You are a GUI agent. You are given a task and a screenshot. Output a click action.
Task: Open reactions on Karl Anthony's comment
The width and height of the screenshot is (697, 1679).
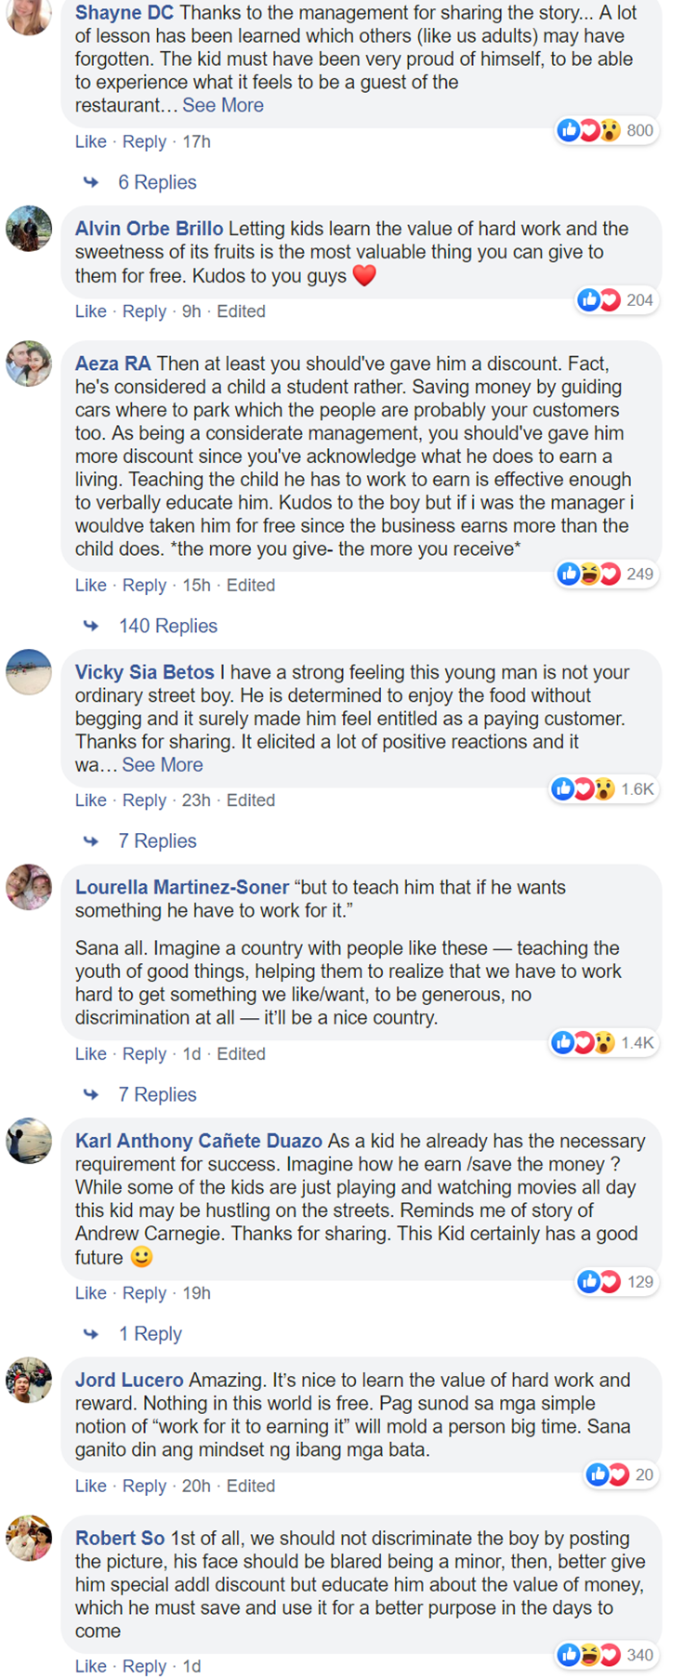click(616, 1282)
